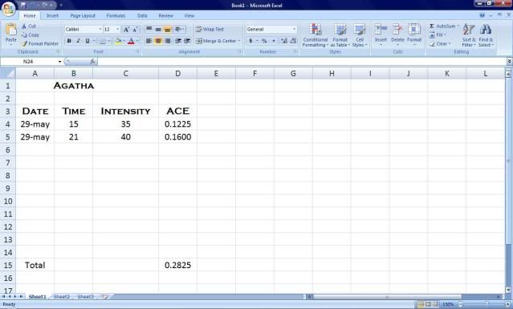This screenshot has height=309, width=513.
Task: Open the font color red A swatch
Action: coord(131,41)
